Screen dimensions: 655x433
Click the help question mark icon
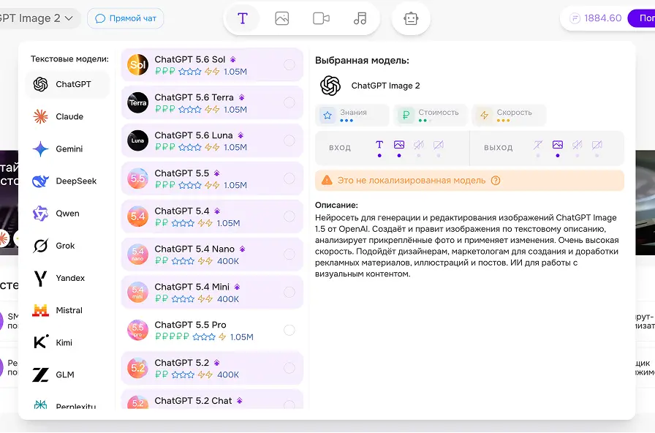pyautogui.click(x=496, y=181)
